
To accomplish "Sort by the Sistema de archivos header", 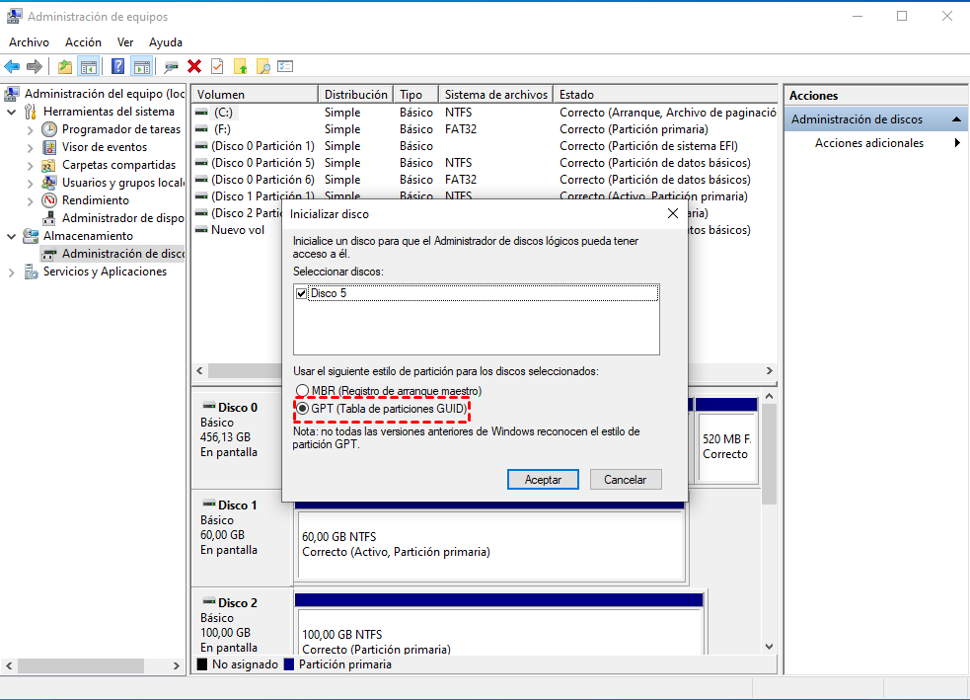I will coord(495,94).
